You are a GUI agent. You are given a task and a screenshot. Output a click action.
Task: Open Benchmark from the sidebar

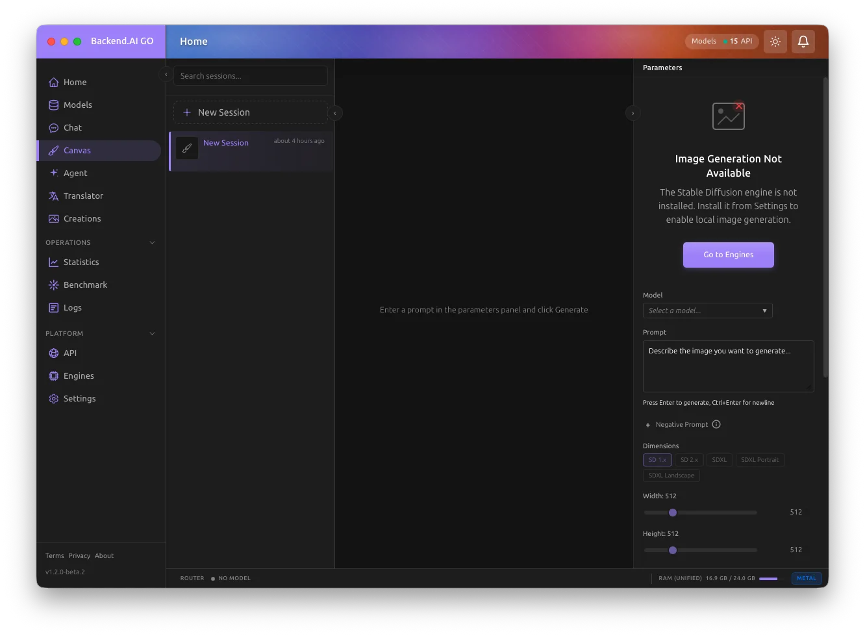pyautogui.click(x=85, y=285)
